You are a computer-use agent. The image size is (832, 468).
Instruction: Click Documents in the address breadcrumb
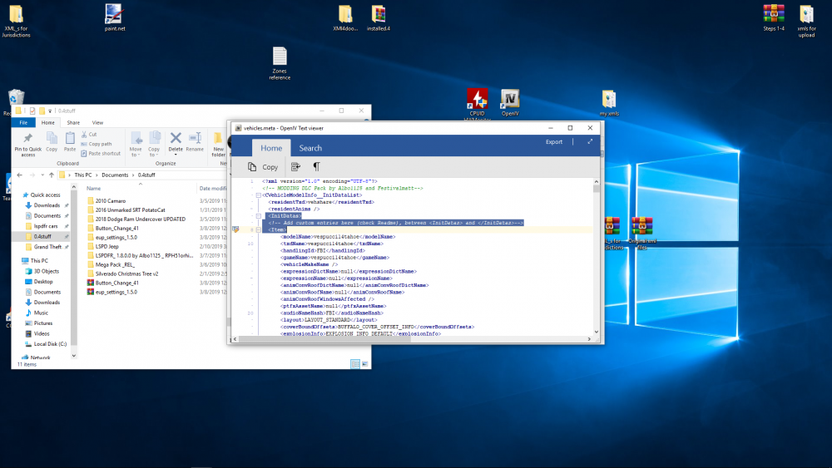pos(116,175)
